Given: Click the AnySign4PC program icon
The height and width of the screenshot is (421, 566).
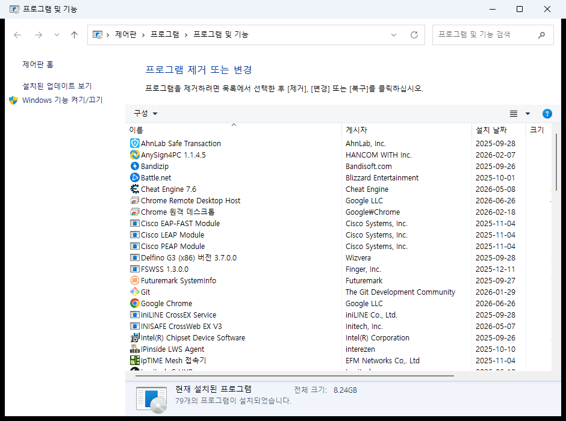Looking at the screenshot, I should pos(135,155).
